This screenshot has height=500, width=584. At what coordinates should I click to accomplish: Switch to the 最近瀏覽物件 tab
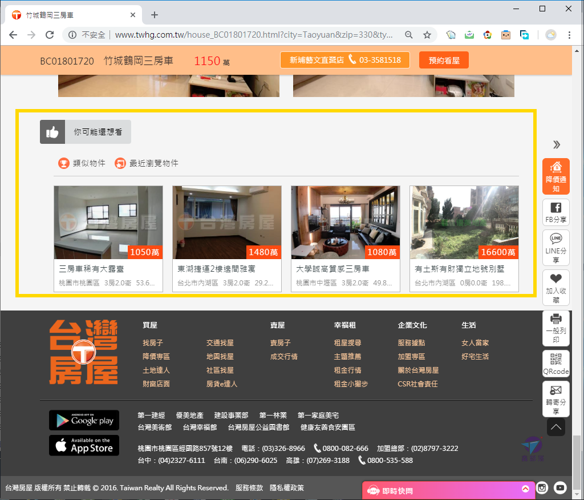[x=147, y=163]
